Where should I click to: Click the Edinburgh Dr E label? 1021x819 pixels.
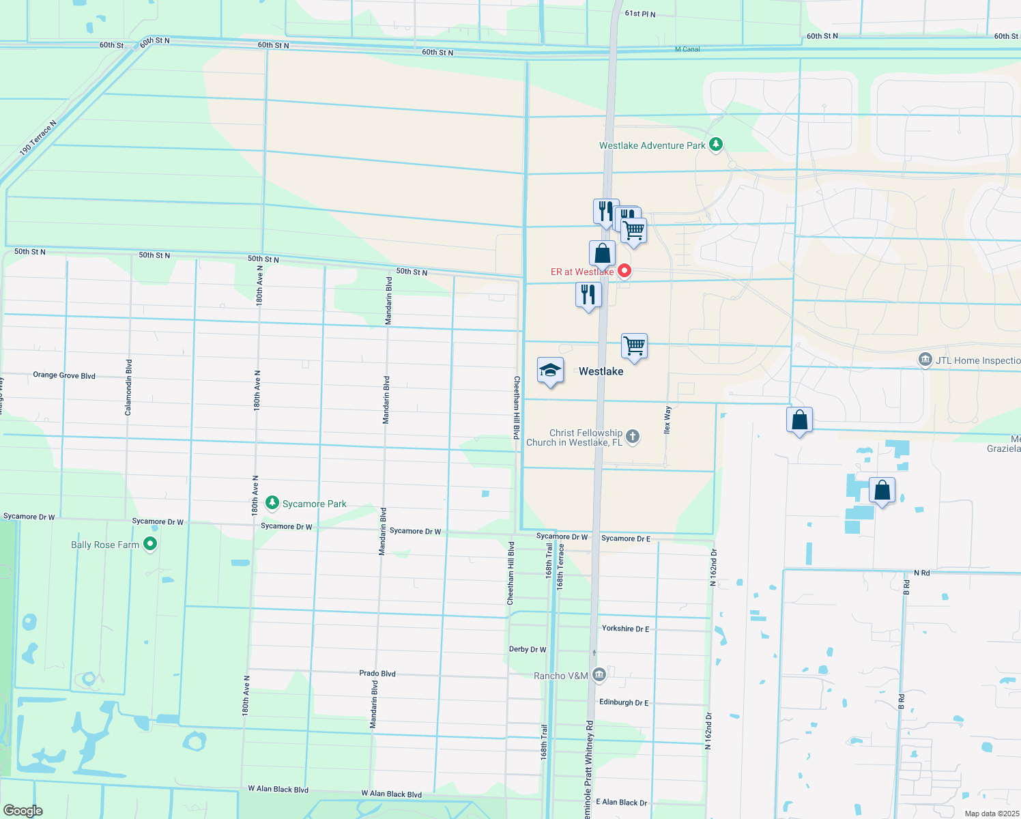624,702
